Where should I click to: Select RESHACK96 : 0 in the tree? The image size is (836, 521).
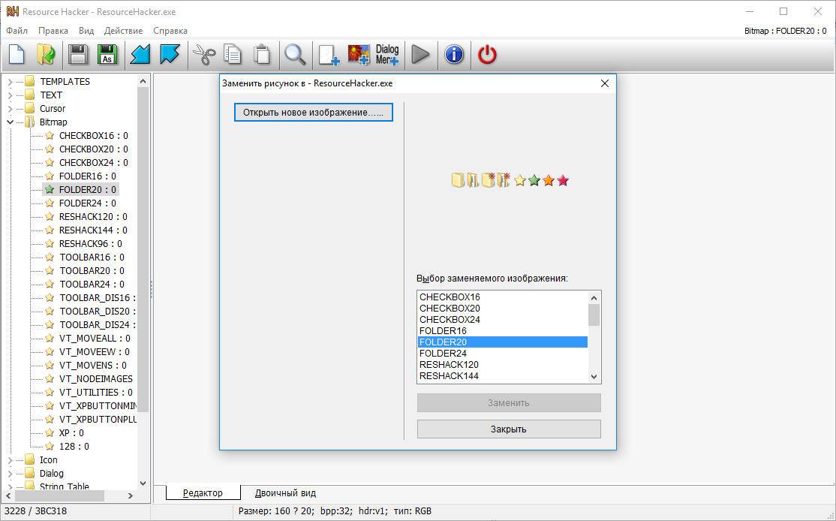pyautogui.click(x=90, y=244)
